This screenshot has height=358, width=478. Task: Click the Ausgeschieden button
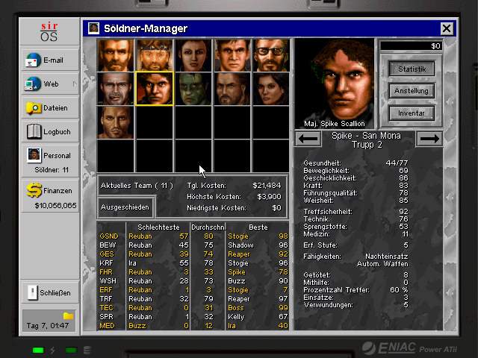[x=125, y=207]
